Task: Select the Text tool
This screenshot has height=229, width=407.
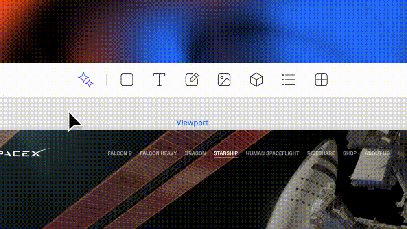Action: click(x=159, y=80)
